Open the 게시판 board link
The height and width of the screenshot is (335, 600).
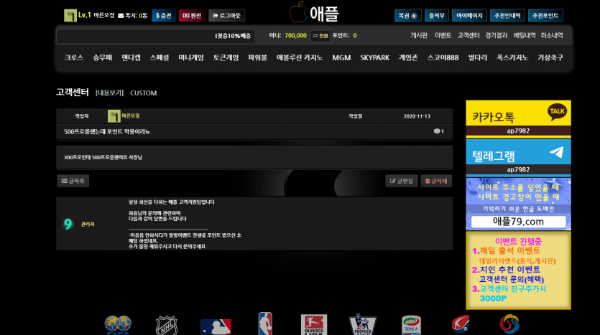[x=419, y=35]
